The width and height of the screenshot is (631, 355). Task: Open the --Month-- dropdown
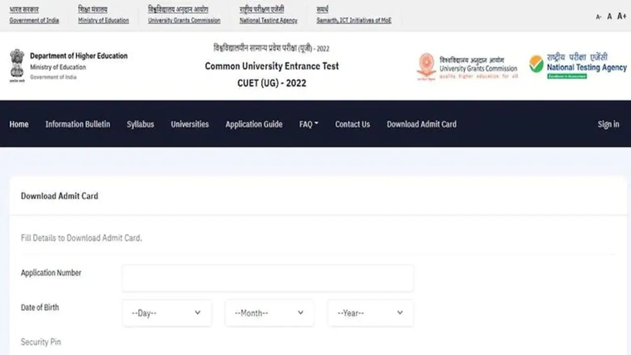click(269, 313)
